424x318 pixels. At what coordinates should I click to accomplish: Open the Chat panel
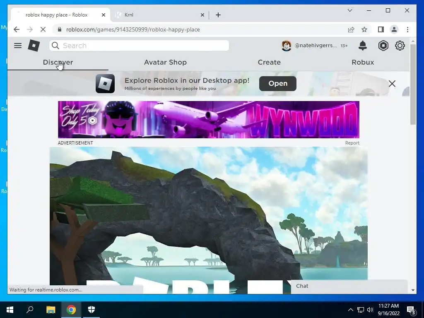[x=349, y=286]
